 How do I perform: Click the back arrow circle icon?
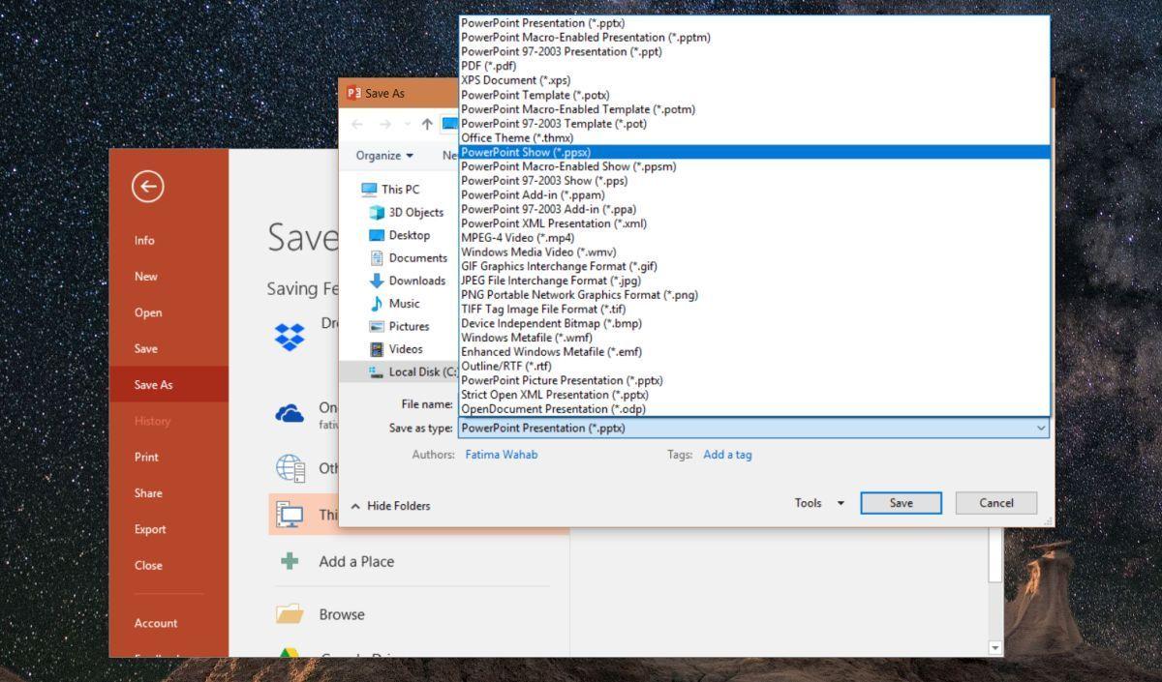click(x=148, y=187)
